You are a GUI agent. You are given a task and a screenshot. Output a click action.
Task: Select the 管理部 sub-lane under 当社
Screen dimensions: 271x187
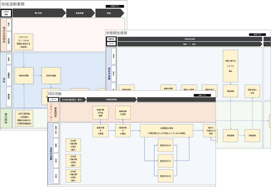[x=9, y=75]
